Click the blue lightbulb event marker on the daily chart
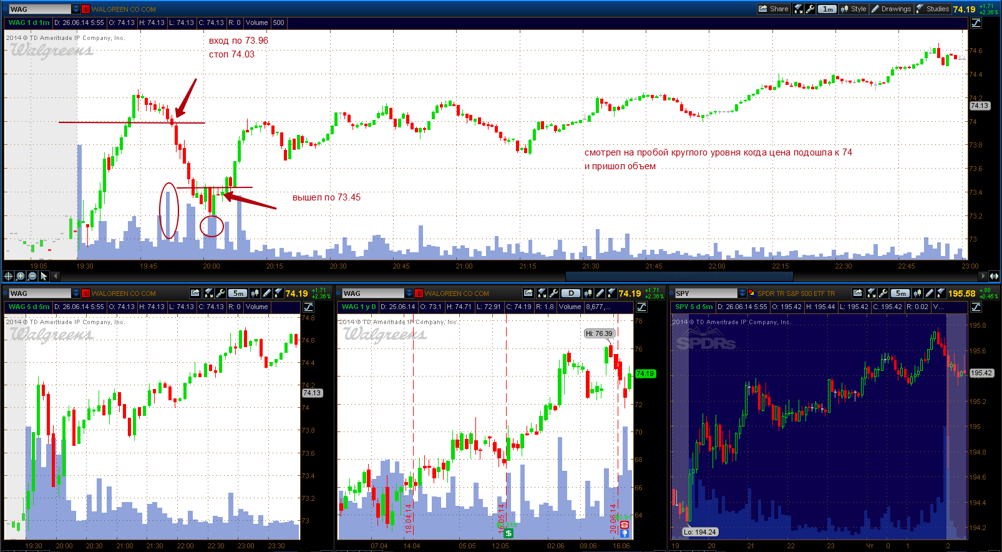1002x552 pixels. [x=625, y=533]
